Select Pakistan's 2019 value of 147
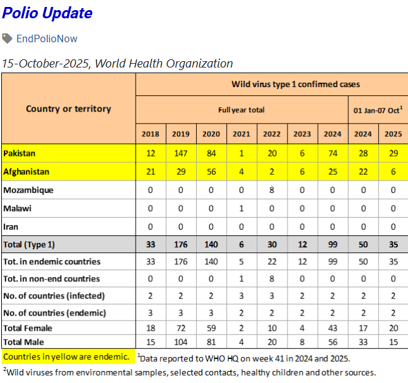Viewport: 408px width, 383px height. [x=180, y=153]
